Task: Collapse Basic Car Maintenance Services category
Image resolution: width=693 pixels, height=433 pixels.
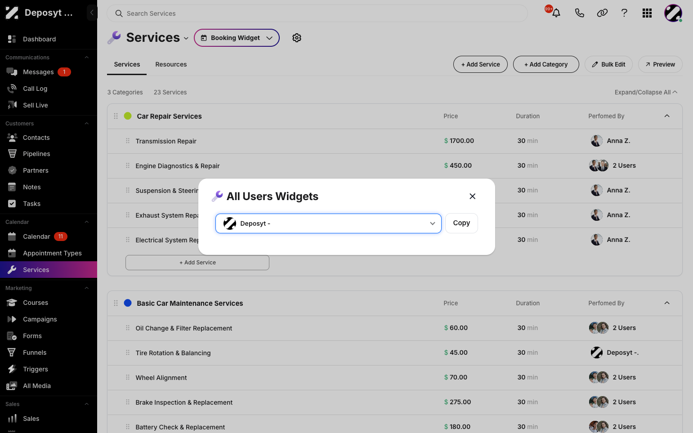Action: click(x=667, y=303)
